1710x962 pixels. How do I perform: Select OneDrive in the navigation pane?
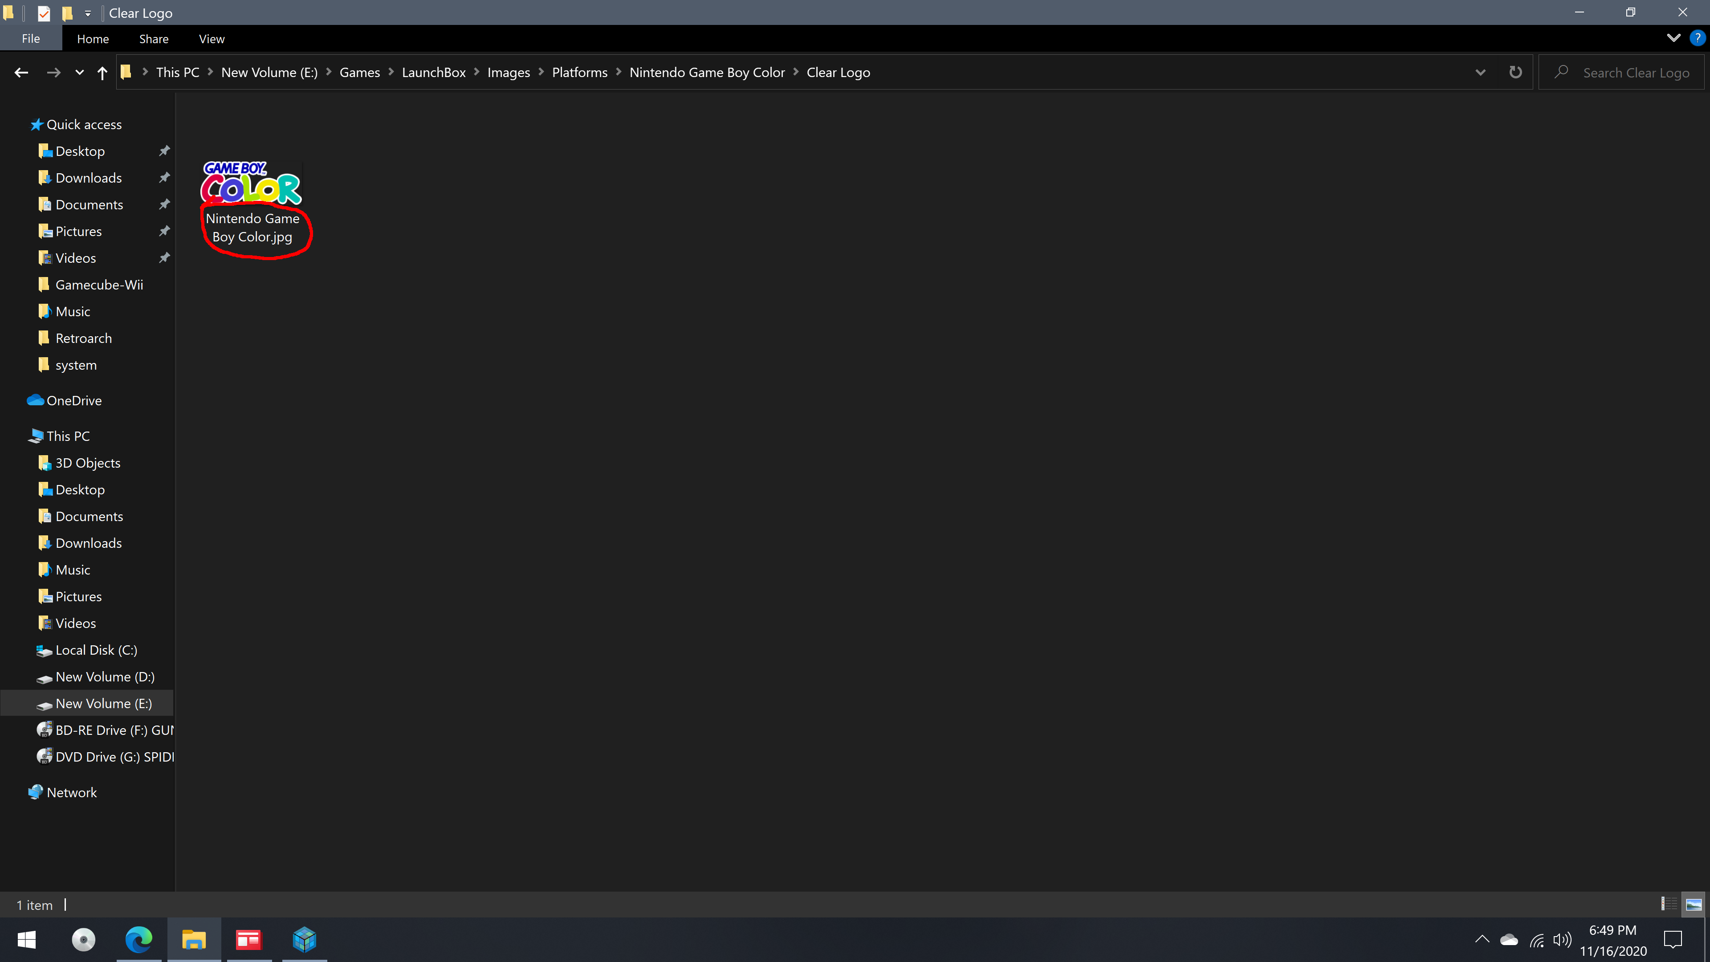(73, 400)
